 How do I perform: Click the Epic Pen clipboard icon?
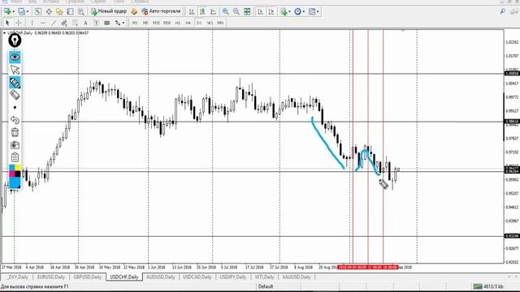coord(15,157)
